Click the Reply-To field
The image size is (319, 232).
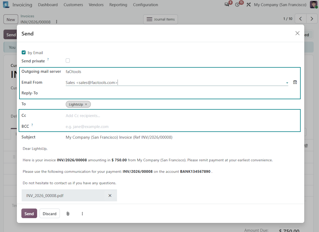pyautogui.click(x=181, y=93)
